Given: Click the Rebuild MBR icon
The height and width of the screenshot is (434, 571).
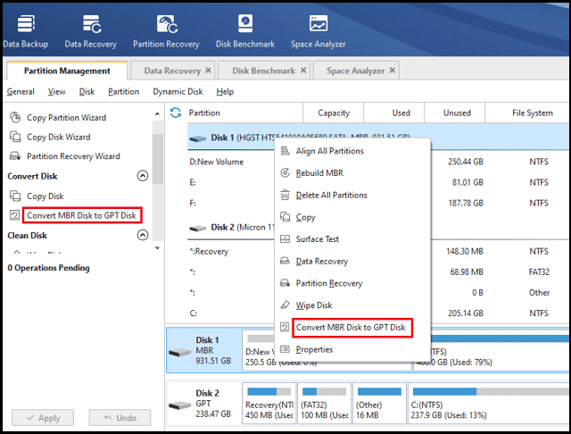Looking at the screenshot, I should click(285, 172).
